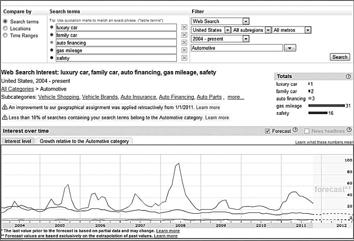
Task: Expand the United States country dropdown
Action: (x=228, y=30)
